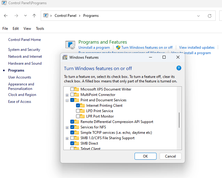Enable LPD Print Service checkbox
Screen dimensions: 222x178
78,111
